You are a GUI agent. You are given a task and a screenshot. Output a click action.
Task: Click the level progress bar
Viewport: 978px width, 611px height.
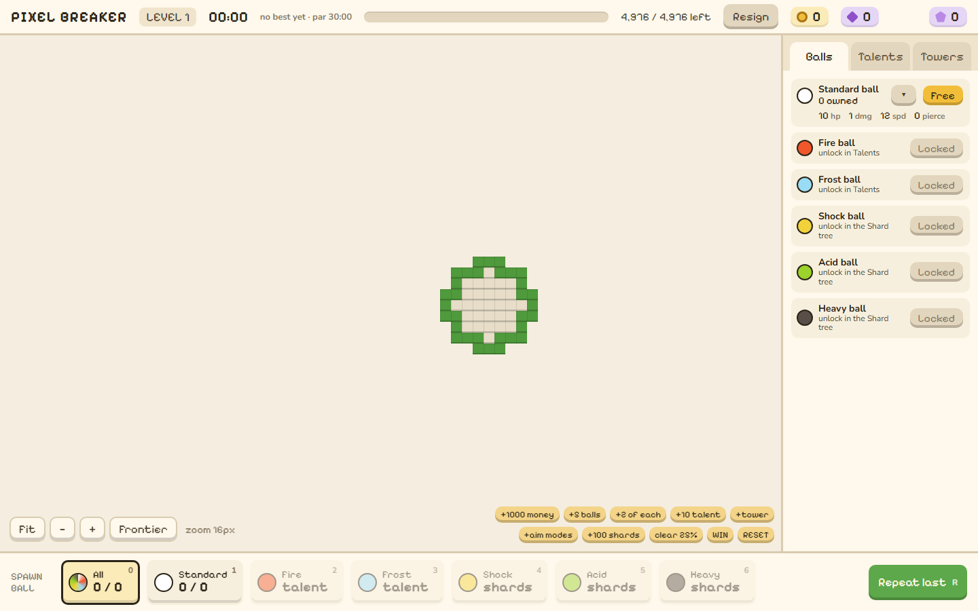486,17
